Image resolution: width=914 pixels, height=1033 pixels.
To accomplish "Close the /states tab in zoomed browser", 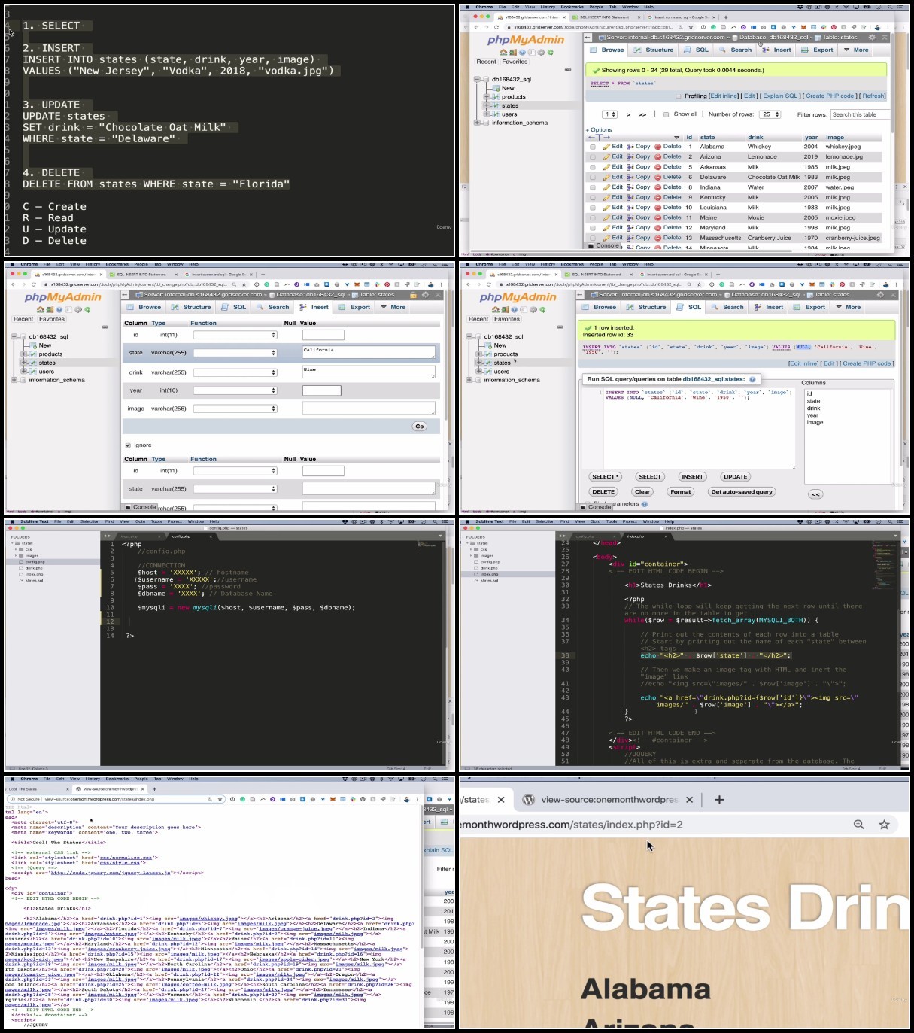I will point(501,799).
